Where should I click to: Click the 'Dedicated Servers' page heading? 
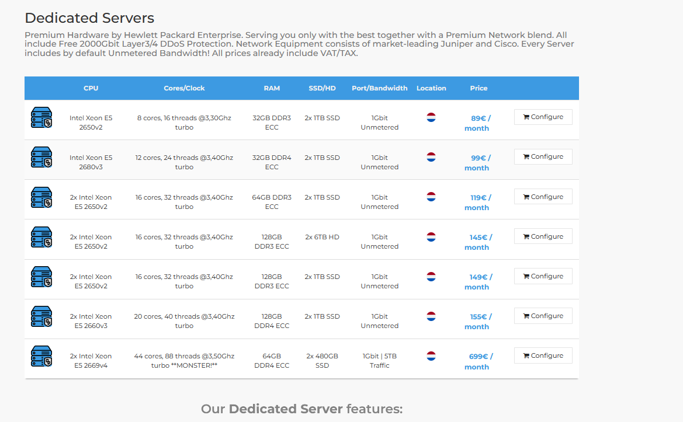coord(89,18)
